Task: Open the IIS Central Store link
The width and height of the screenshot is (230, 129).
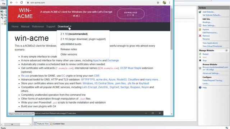Action: (104, 83)
